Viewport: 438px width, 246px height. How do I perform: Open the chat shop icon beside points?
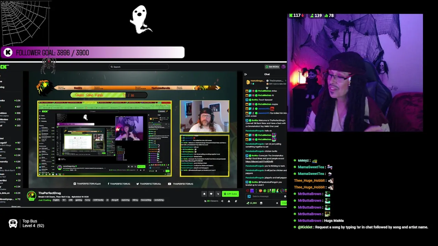261,203
